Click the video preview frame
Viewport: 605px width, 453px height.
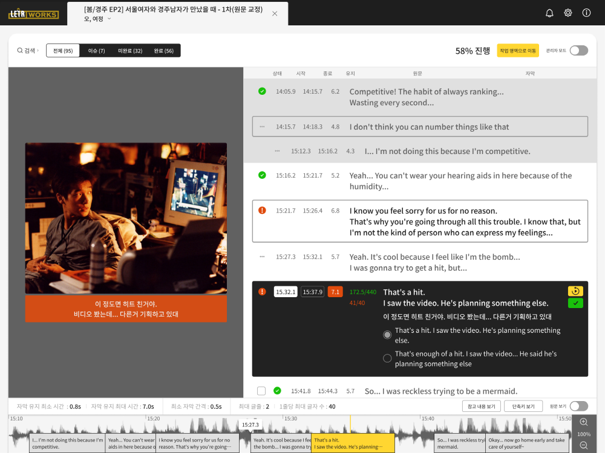tap(126, 219)
